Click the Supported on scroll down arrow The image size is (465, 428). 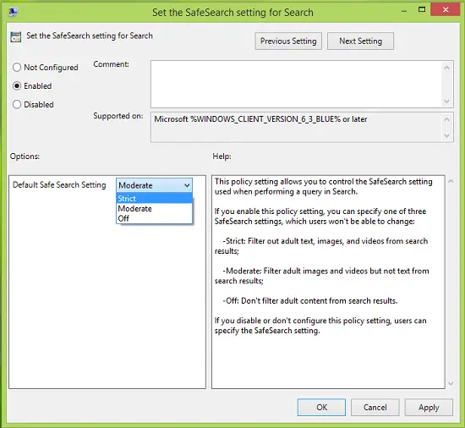tap(447, 135)
